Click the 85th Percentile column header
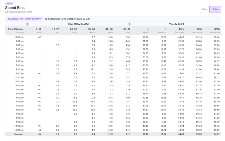225x141 pixels. 215,31
